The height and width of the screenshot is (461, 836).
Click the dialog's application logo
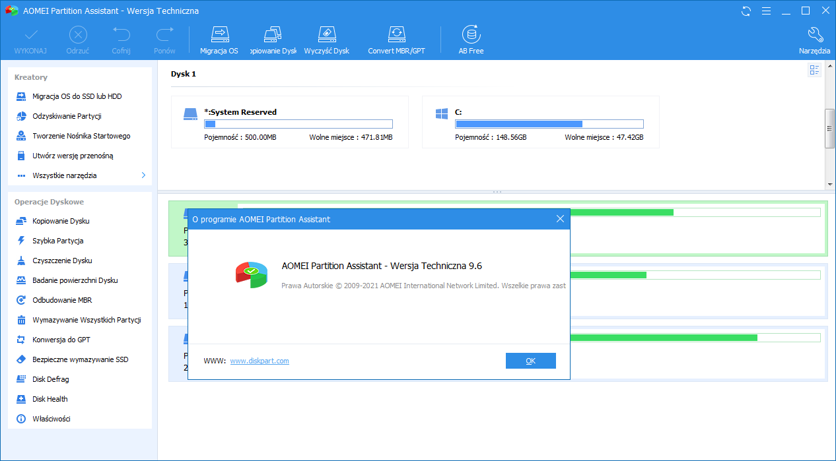[x=252, y=274]
